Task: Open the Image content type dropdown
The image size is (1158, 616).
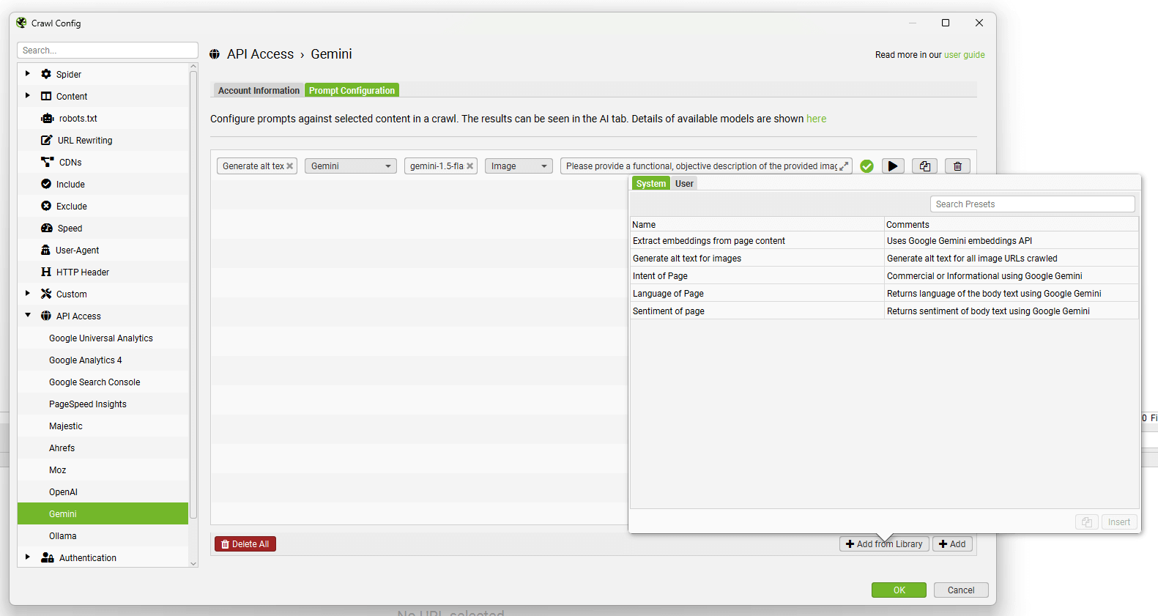Action: point(519,166)
